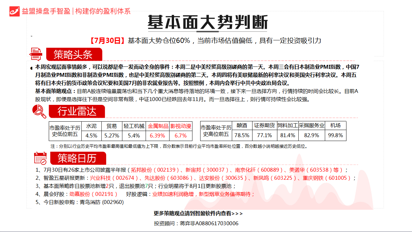The width and height of the screenshot is (412, 232).
Task: Click the 影视动漫 industry cell
Action: 180,126
